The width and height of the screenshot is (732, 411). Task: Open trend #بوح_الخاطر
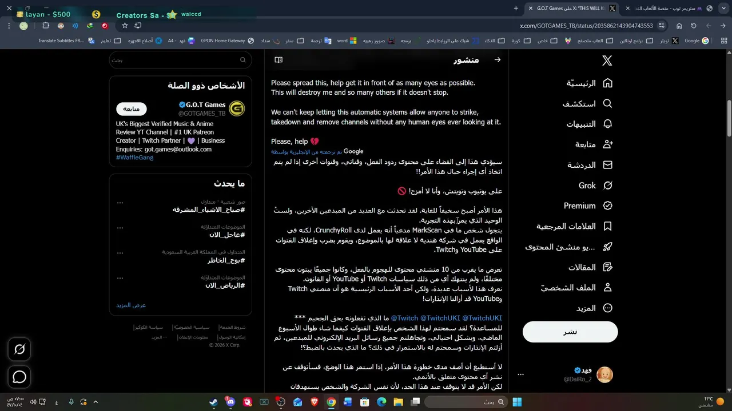click(x=226, y=260)
